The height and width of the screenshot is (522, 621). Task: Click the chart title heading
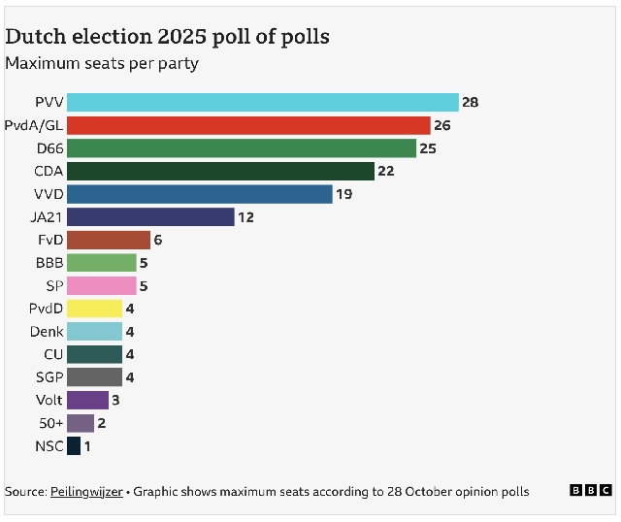[x=167, y=37]
